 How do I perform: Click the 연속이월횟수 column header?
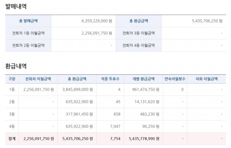[175, 79]
